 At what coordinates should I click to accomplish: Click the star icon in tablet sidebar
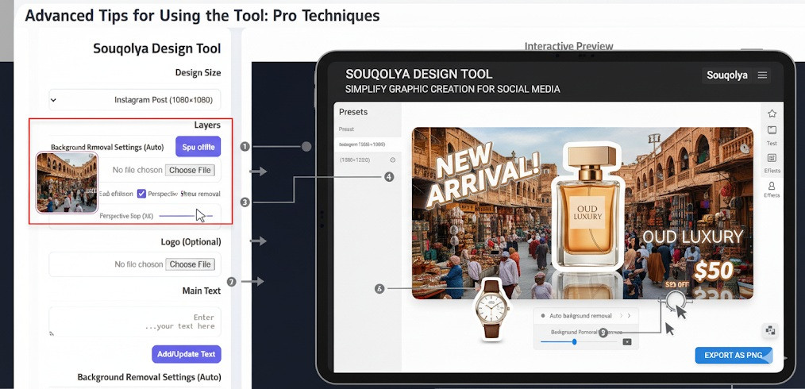point(772,114)
